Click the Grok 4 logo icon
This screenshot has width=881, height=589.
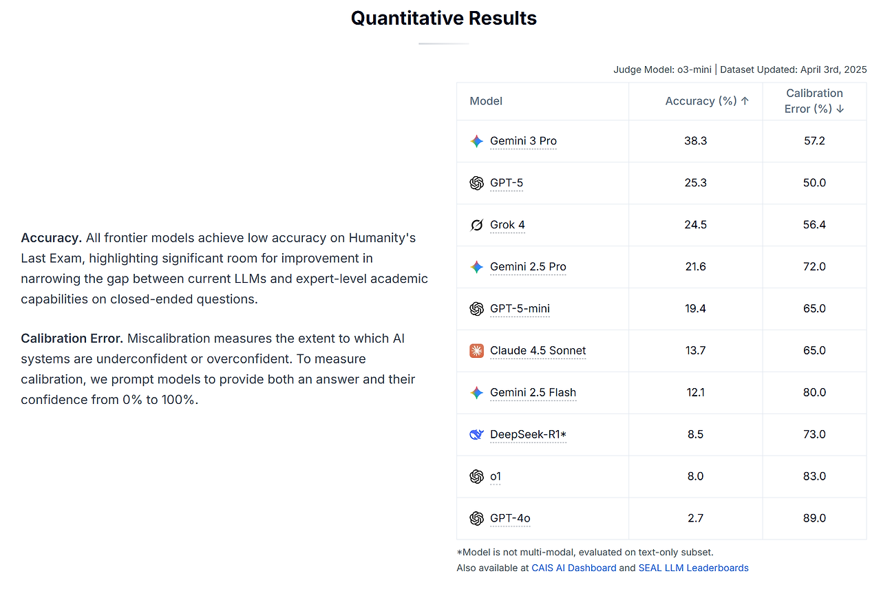[476, 225]
